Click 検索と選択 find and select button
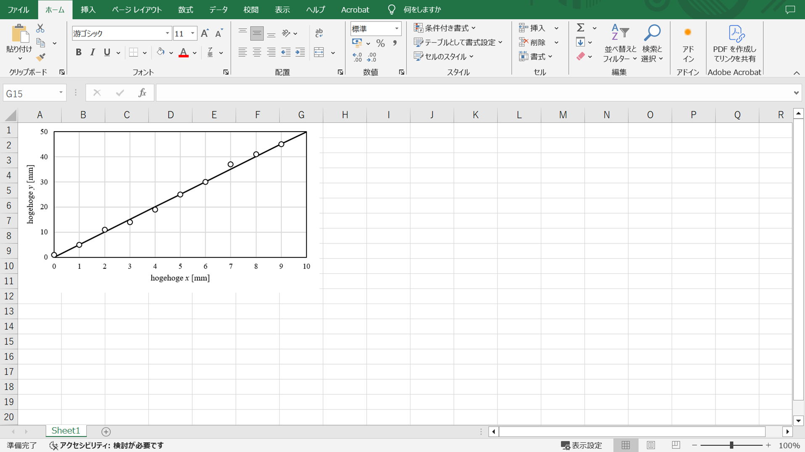Screen dimensions: 805x452 (x=652, y=43)
